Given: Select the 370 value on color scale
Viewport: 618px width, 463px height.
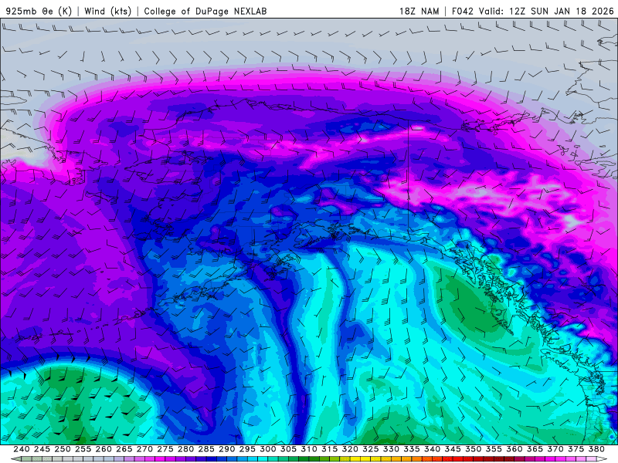Looking at the screenshot, I should click(x=555, y=449).
